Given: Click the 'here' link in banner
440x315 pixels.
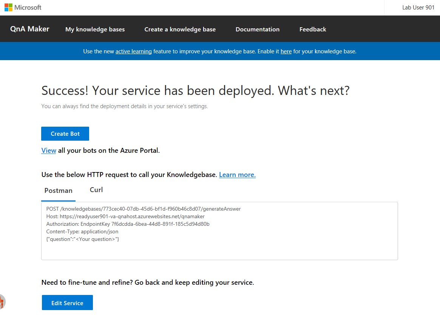Looking at the screenshot, I should 286,51.
